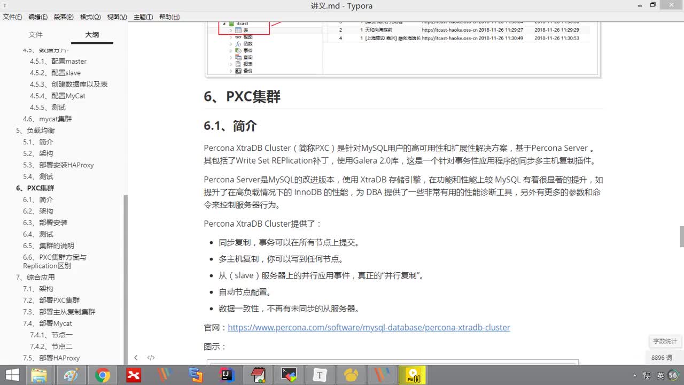
Task: Switch the 英 input method indicator
Action: [x=661, y=375]
